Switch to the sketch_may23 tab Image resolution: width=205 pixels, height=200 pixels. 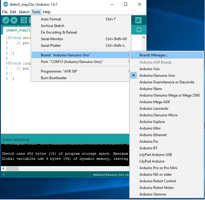(17, 30)
